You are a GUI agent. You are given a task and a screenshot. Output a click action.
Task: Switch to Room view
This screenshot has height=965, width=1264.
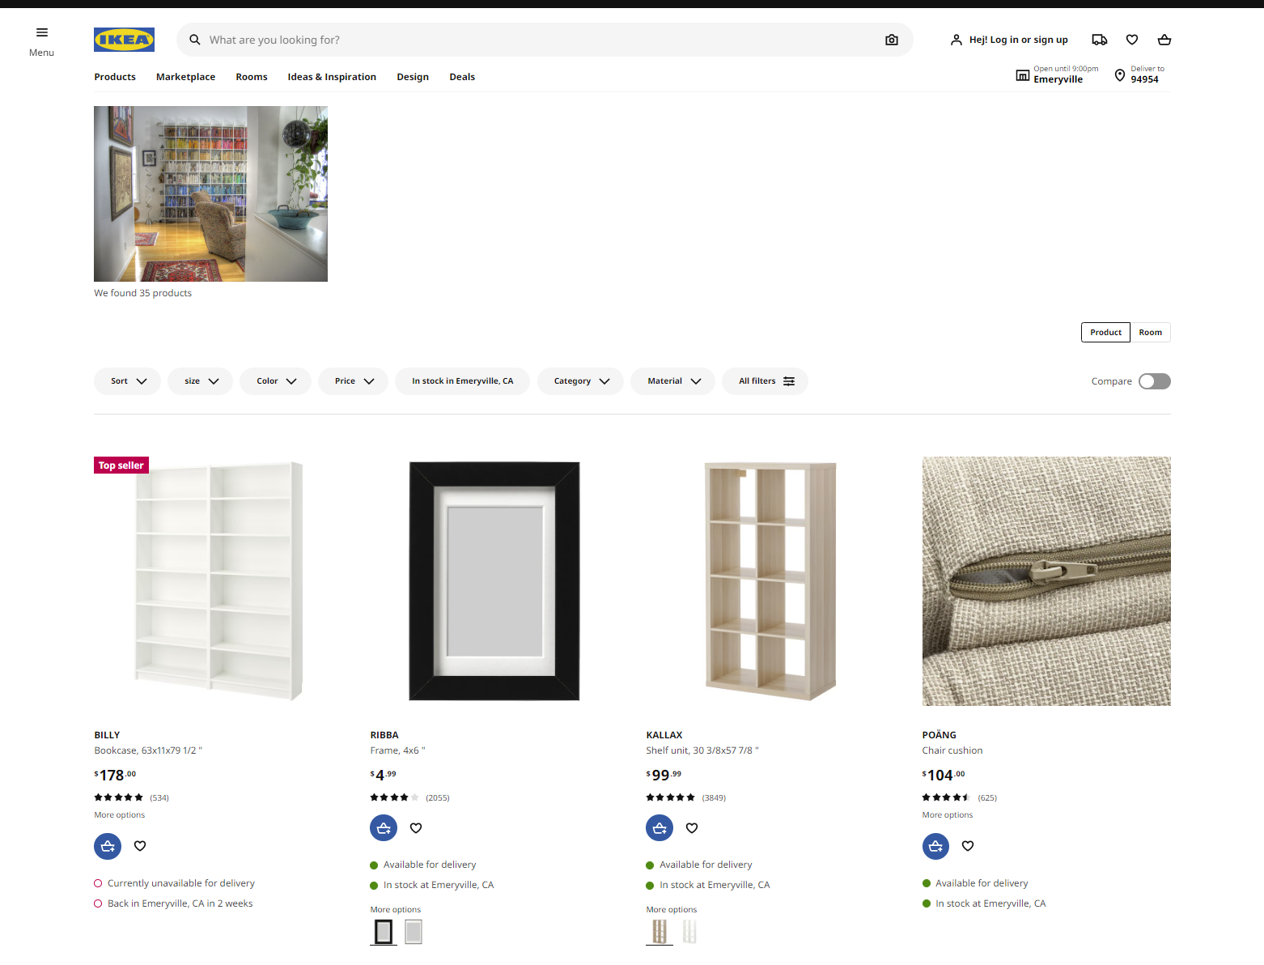coord(1150,333)
